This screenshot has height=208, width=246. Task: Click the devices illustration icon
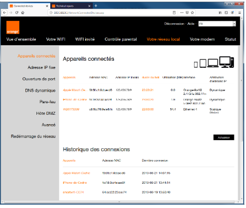point(214,62)
